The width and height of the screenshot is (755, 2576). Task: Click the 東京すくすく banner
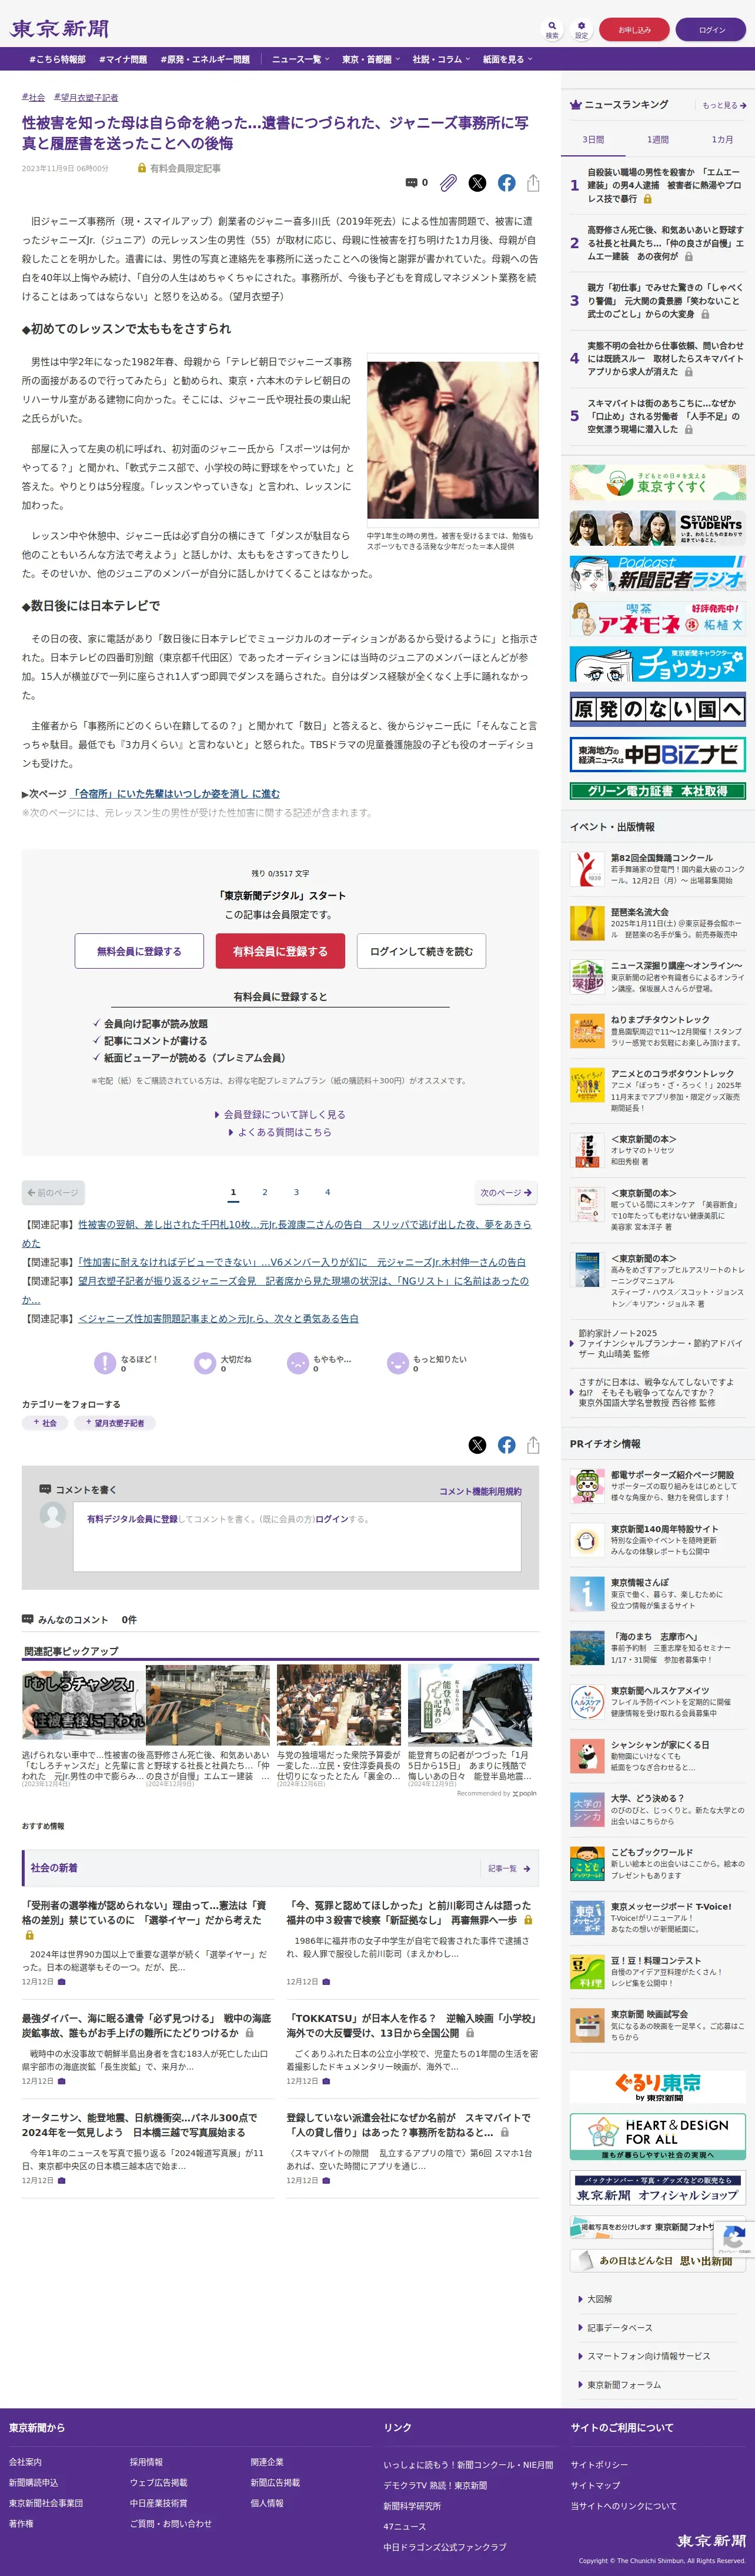658,483
